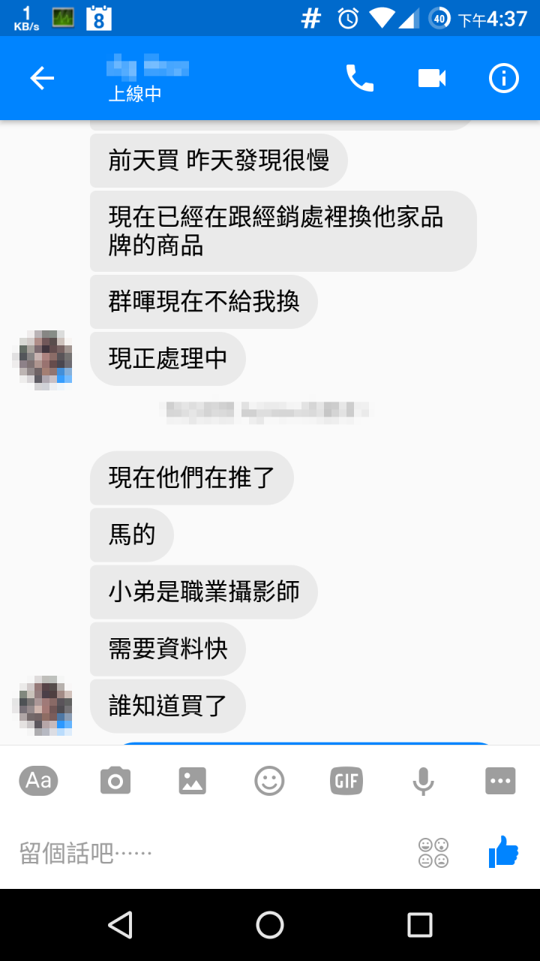The image size is (540, 961).
Task: Open the emoji selector beside the input field
Action: click(x=433, y=853)
